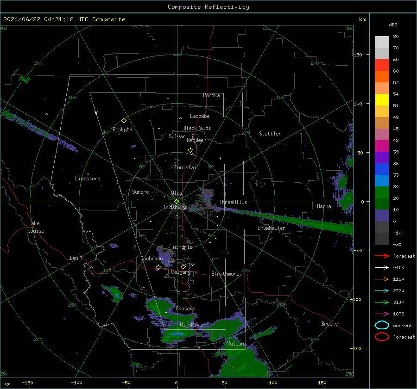Click the Strathmore city label
This screenshot has height=389, width=417.
click(x=225, y=274)
